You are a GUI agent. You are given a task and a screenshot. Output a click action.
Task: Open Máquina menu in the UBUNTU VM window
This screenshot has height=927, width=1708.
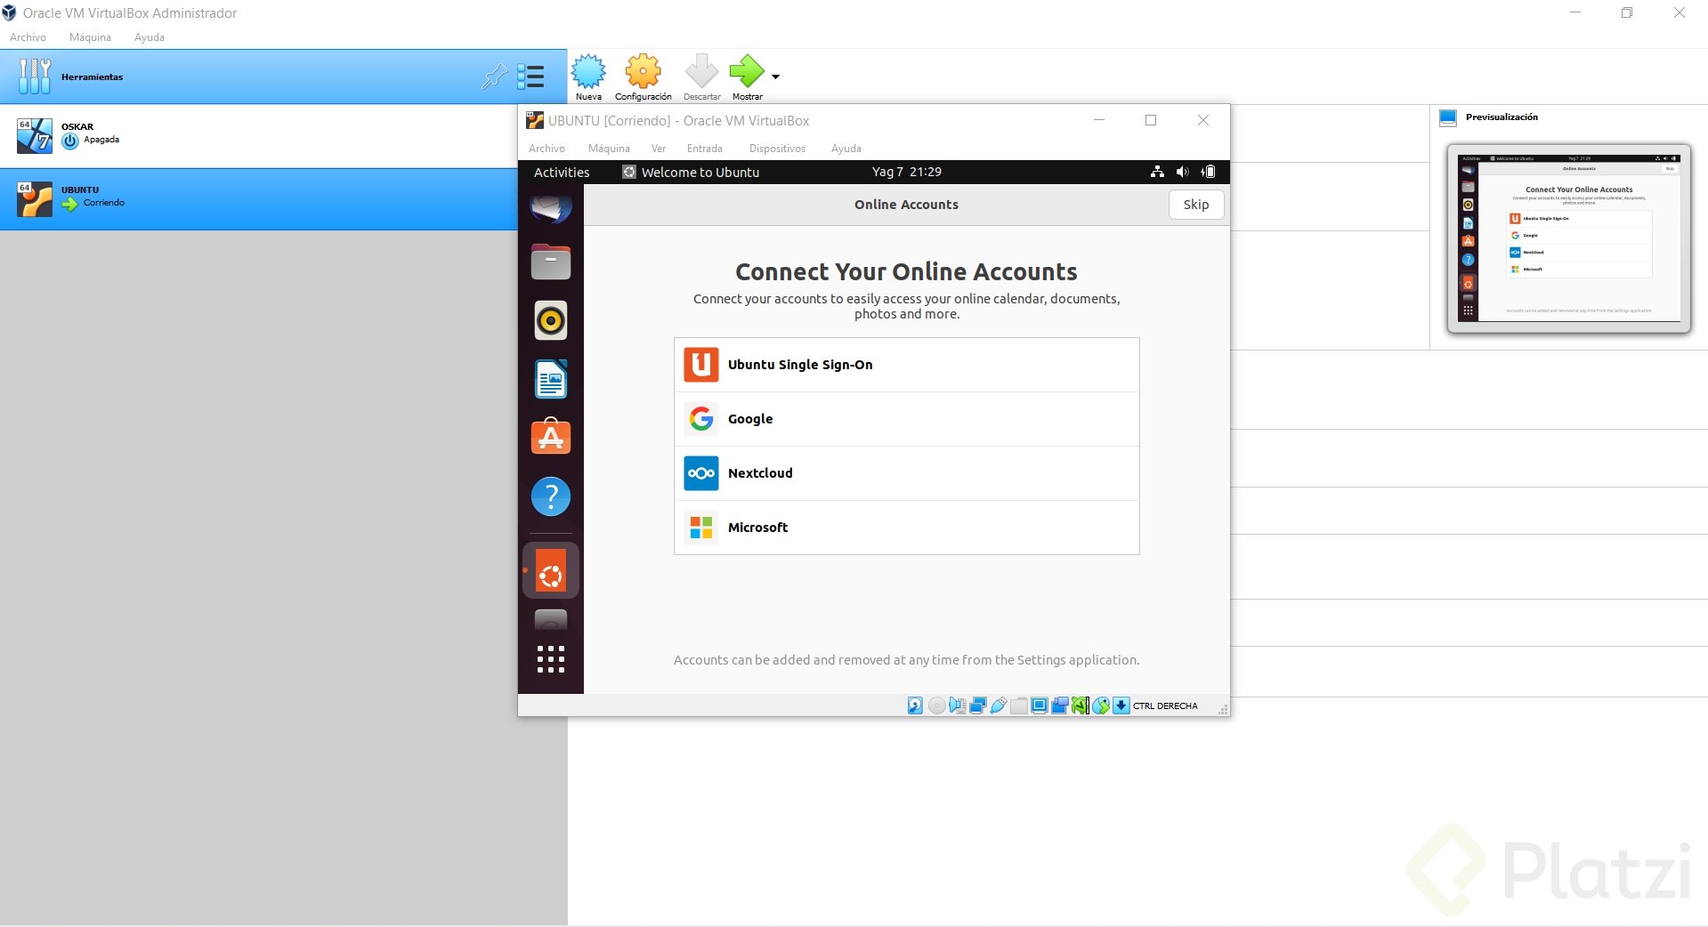(609, 149)
